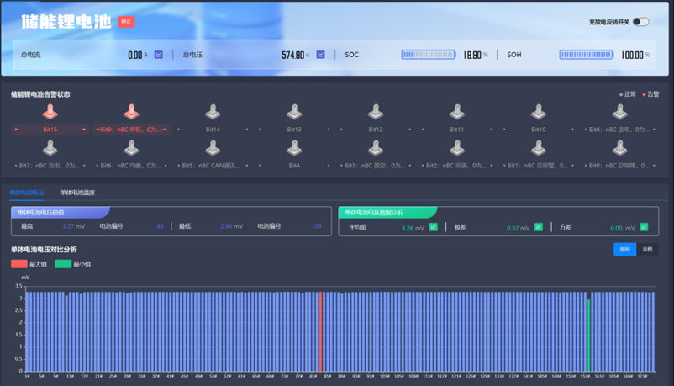The height and width of the screenshot is (386, 674).
Task: Click the average value 3.26 mV
Action: [413, 228]
